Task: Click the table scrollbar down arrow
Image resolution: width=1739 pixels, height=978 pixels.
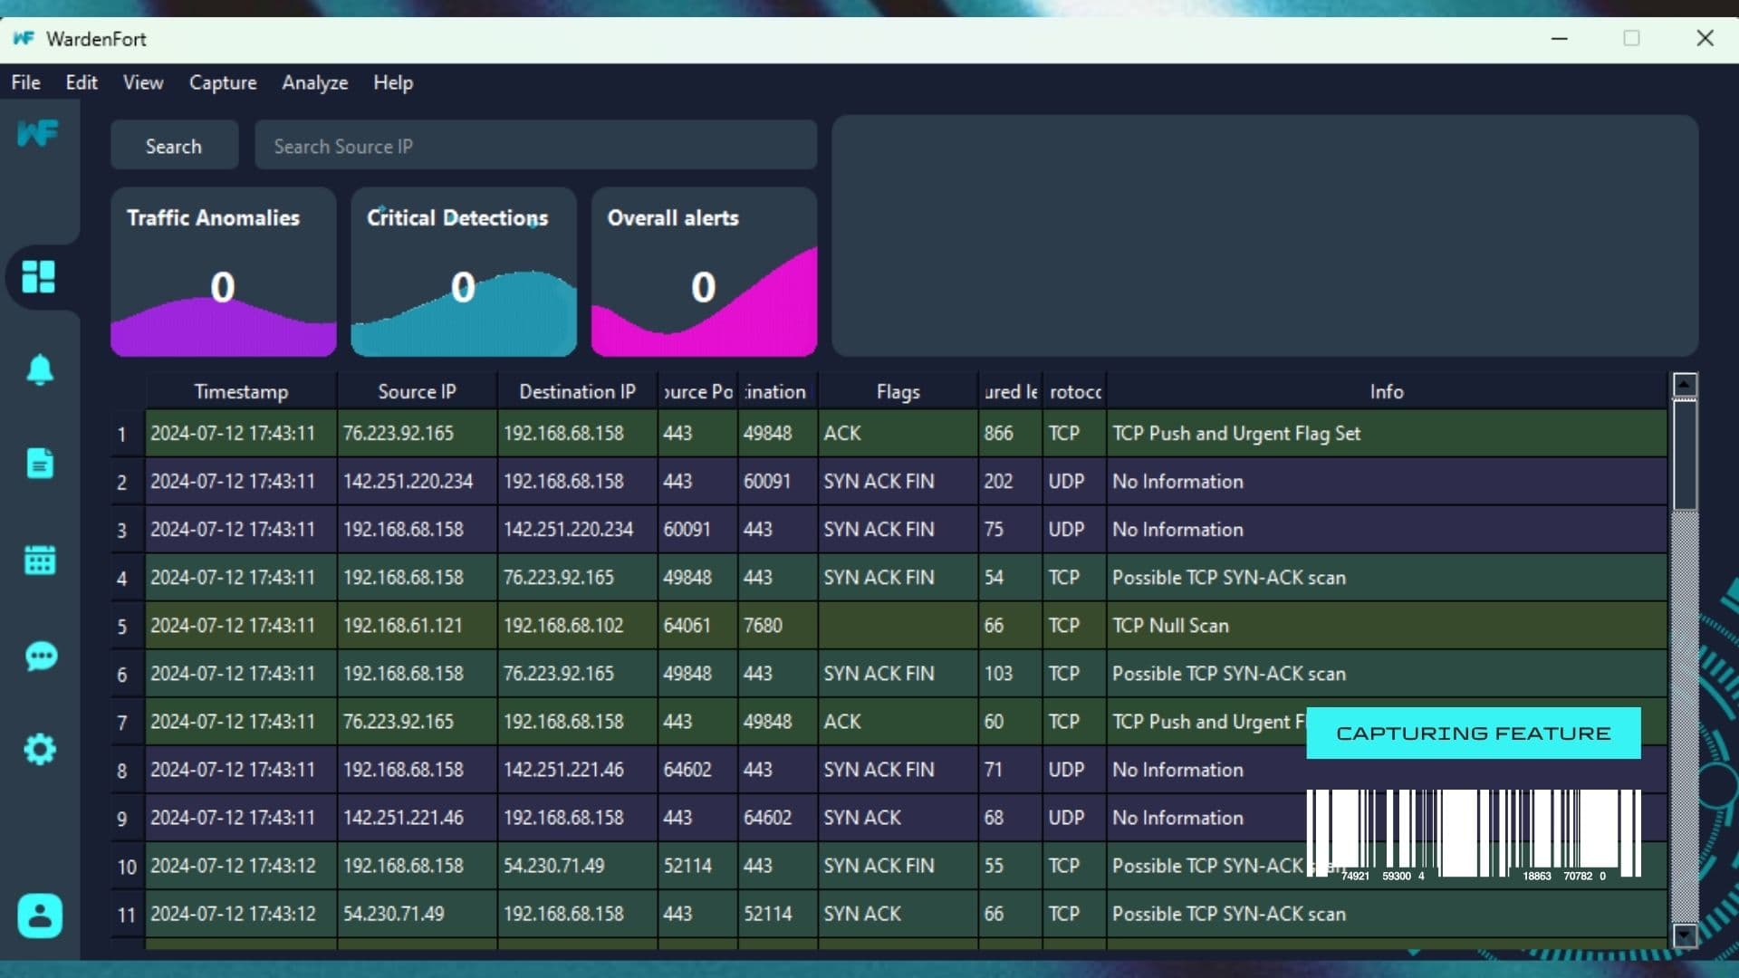Action: tap(1685, 935)
